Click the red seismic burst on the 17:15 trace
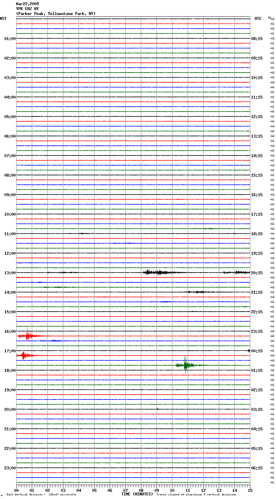This screenshot has height=499, width=276. click(x=24, y=356)
